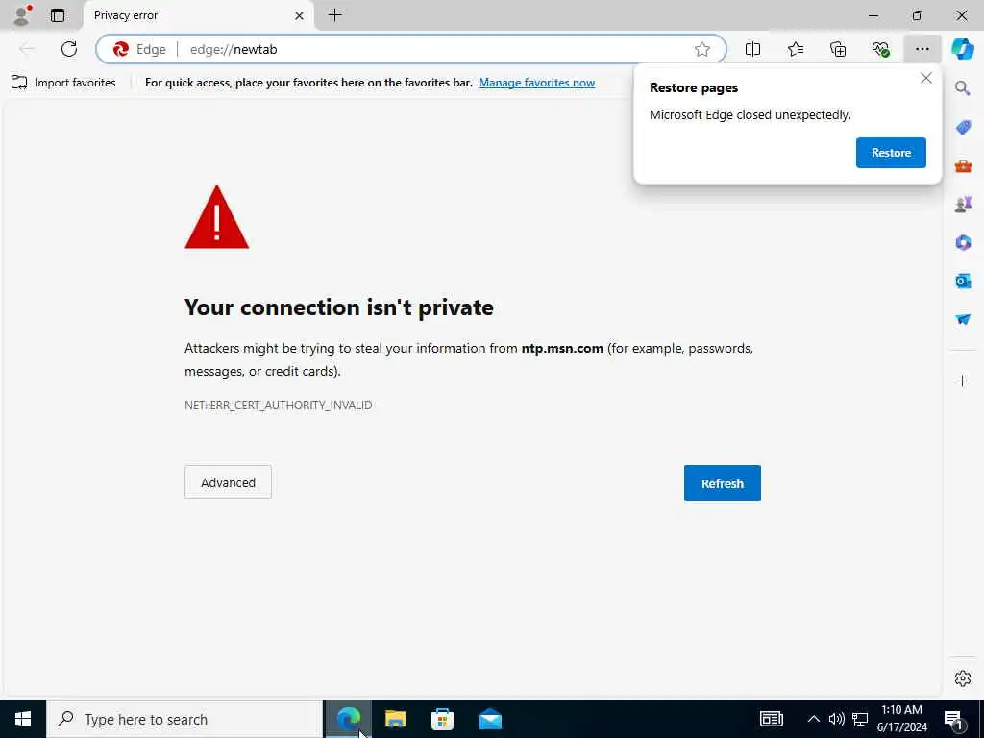984x738 pixels.
Task: Open sidebar Outlook icon
Action: [963, 281]
